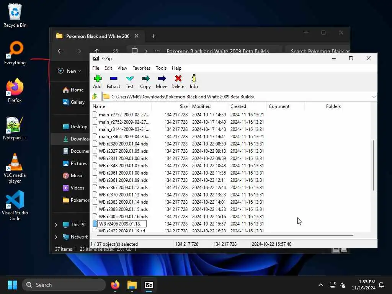Select the Visual Studio Code desktop icon
Image resolution: width=392 pixels, height=294 pixels.
[15, 206]
